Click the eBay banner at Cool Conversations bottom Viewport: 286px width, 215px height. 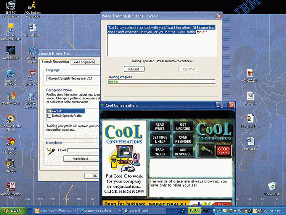167,203
